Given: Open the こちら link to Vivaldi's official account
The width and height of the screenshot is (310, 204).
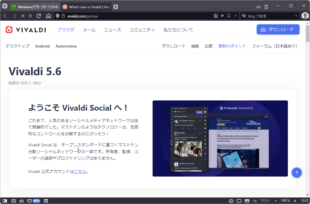Looking at the screenshot, I should tap(80, 171).
